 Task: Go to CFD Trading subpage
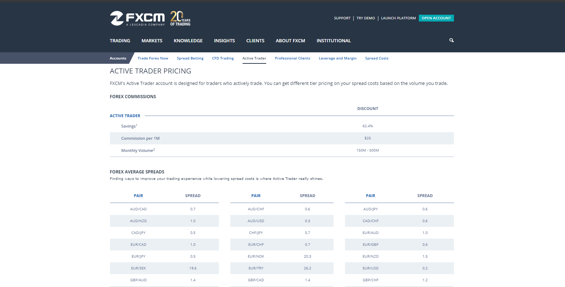point(223,58)
